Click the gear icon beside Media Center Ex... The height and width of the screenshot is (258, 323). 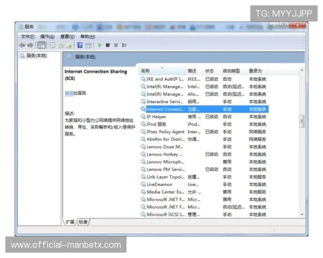pos(143,192)
